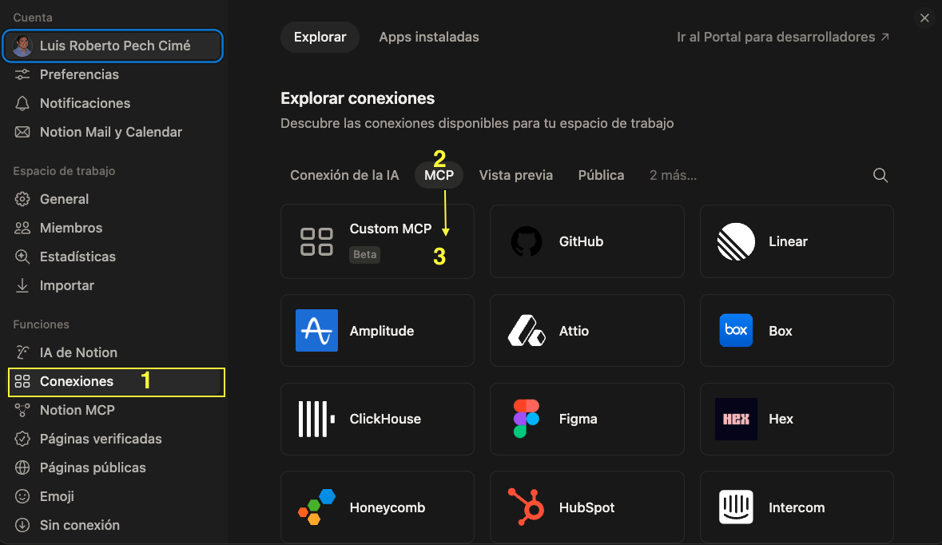Open Miembros section label
The width and height of the screenshot is (942, 545).
[71, 228]
